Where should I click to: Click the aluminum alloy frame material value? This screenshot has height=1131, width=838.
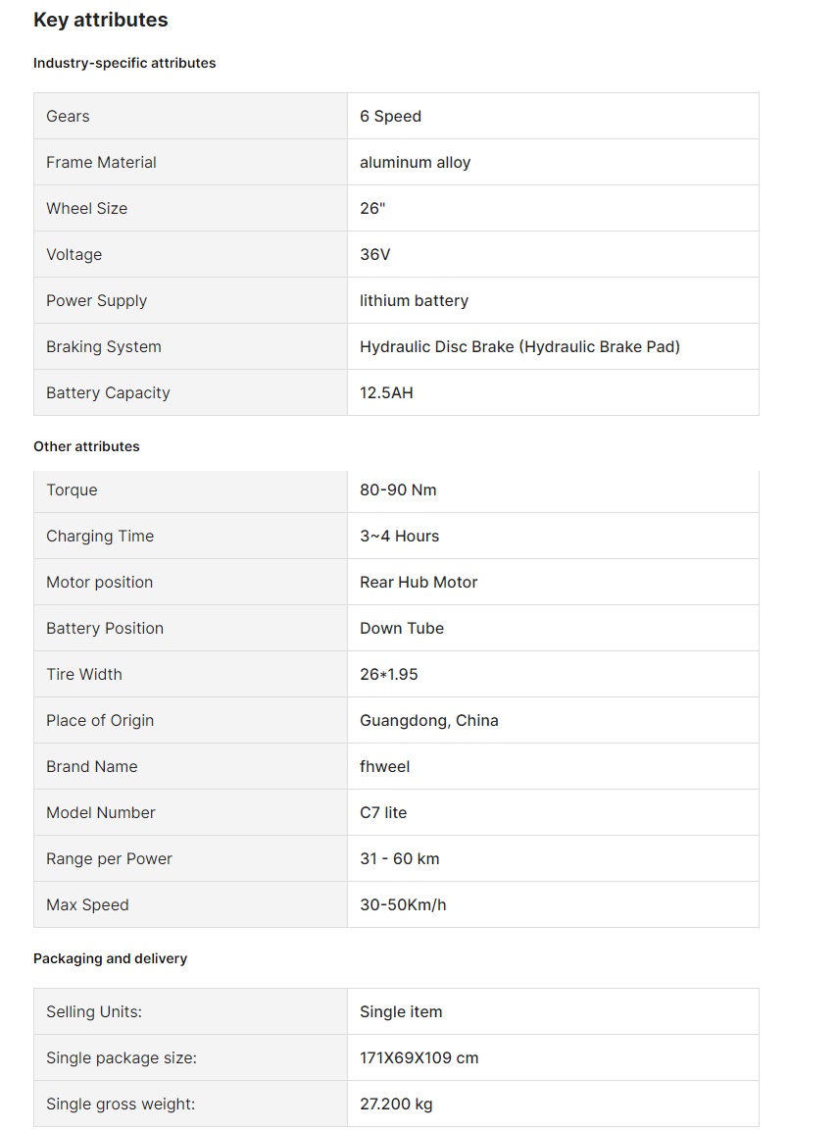tap(415, 162)
